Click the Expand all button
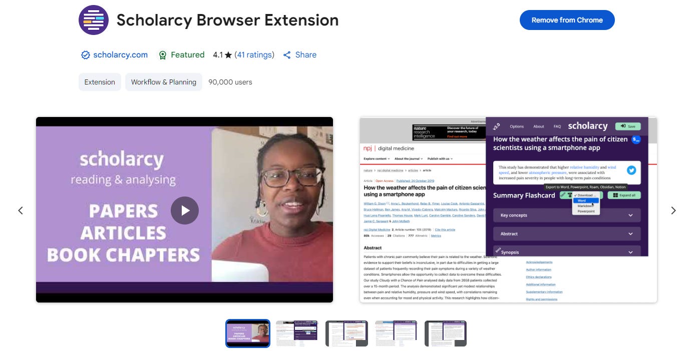This screenshot has width=692, height=351. tap(624, 195)
